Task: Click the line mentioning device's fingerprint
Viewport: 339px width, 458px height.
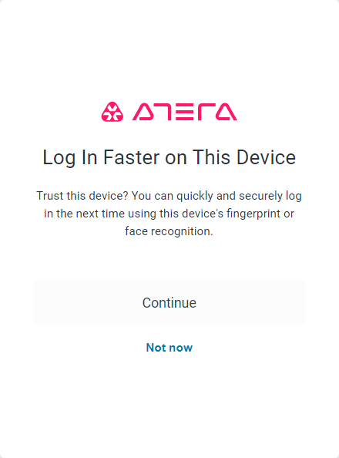Action: [x=169, y=214]
